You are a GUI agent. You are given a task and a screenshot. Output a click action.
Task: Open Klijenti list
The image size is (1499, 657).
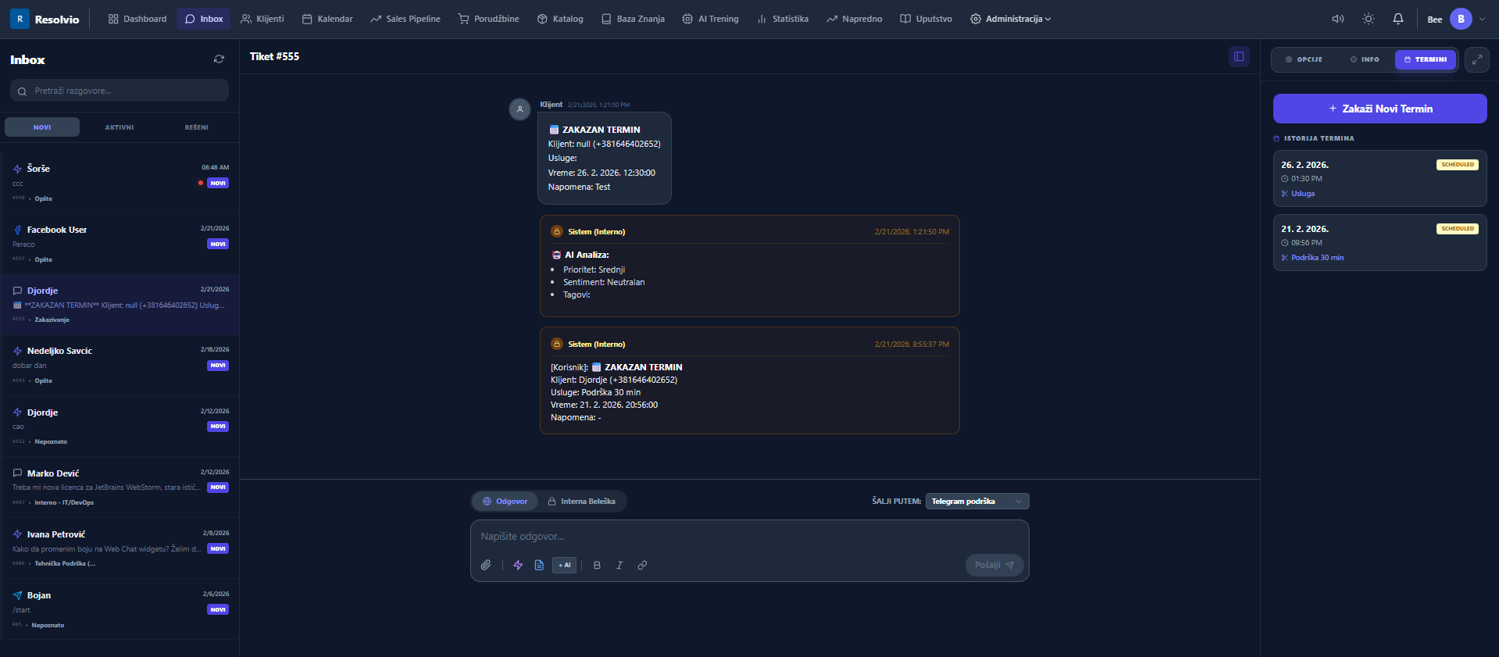pyautogui.click(x=262, y=19)
